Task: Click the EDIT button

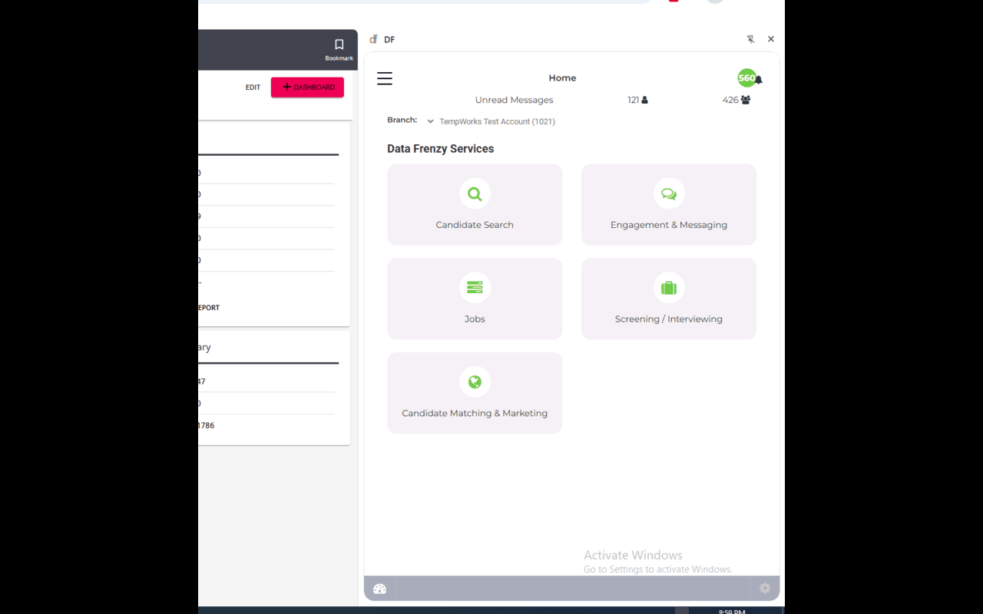Action: click(253, 87)
